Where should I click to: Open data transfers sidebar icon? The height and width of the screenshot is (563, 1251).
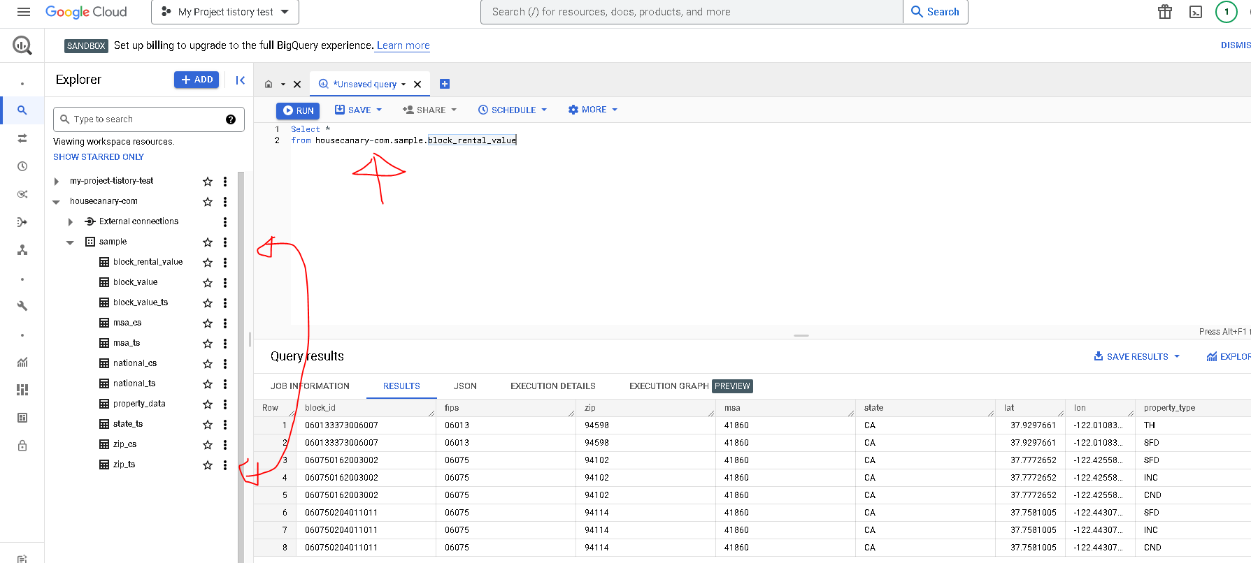pos(22,138)
